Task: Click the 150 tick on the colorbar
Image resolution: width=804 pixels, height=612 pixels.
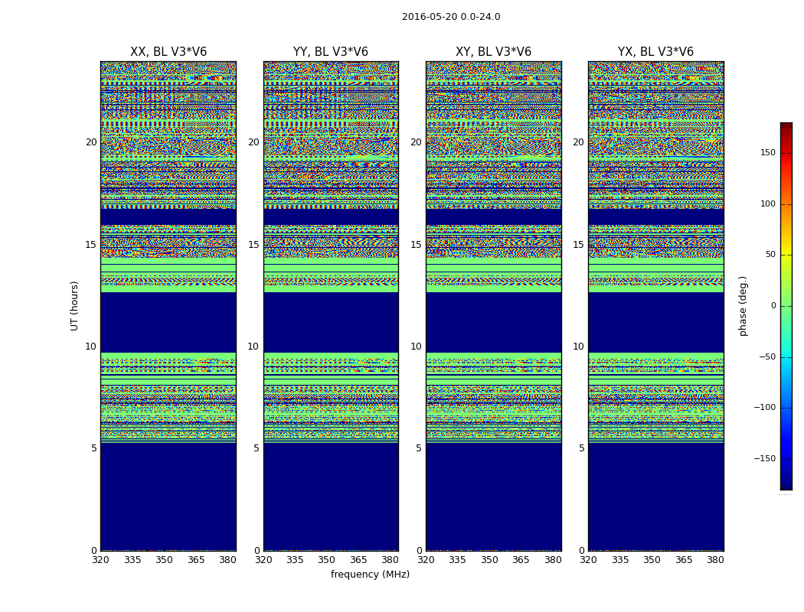Action: (768, 152)
